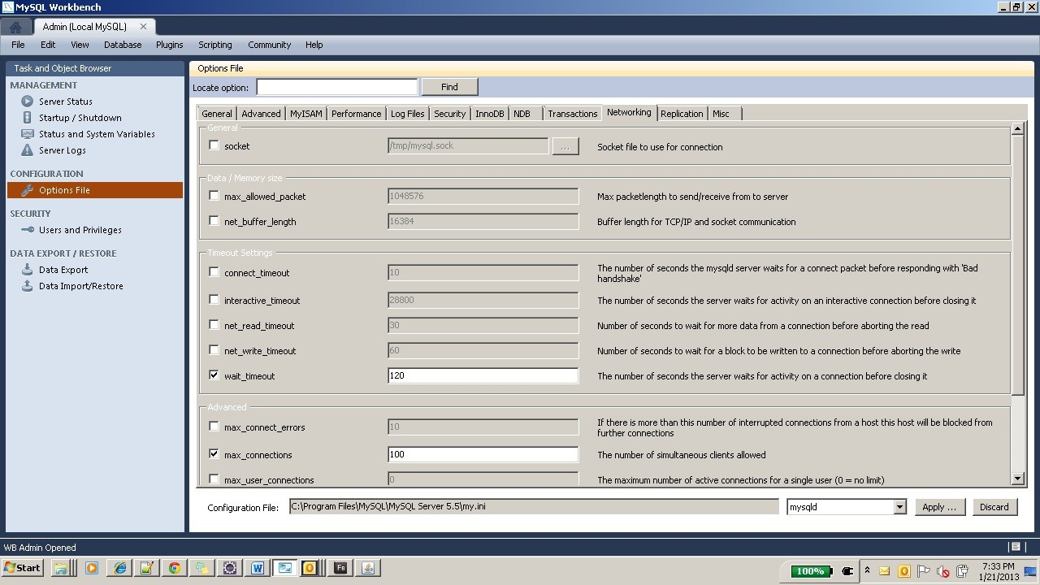
Task: Click in the Locate option field
Action: 336,87
